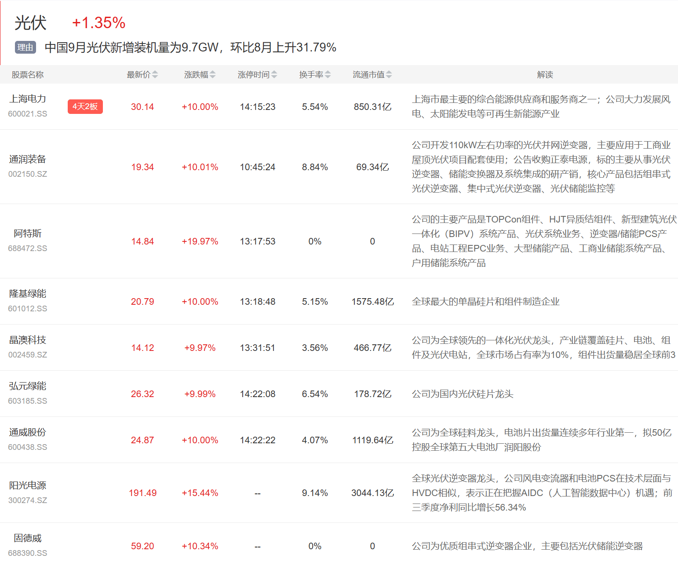Image resolution: width=678 pixels, height=562 pixels.
Task: Click the 光伏 sector title
Action: tap(30, 23)
